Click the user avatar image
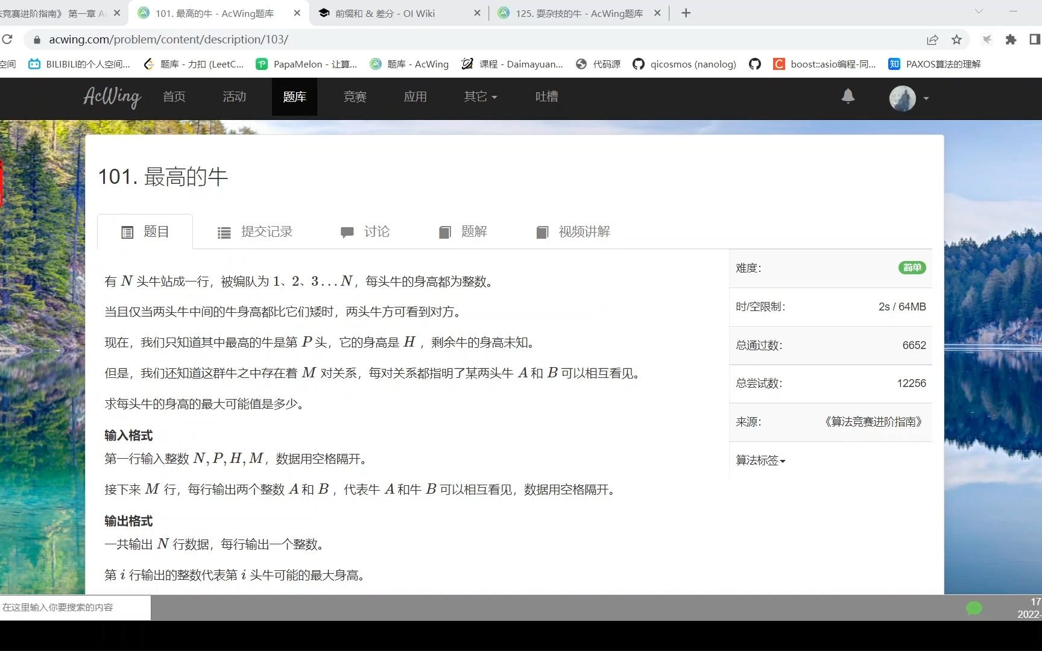The height and width of the screenshot is (651, 1042). coord(902,98)
